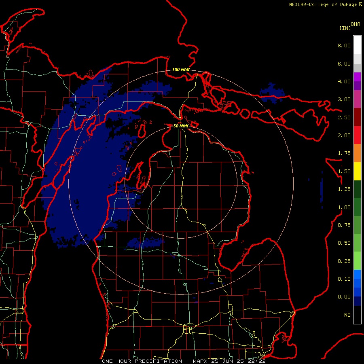Select the 4.00 legend value
The width and height of the screenshot is (364, 364).
pyautogui.click(x=344, y=81)
